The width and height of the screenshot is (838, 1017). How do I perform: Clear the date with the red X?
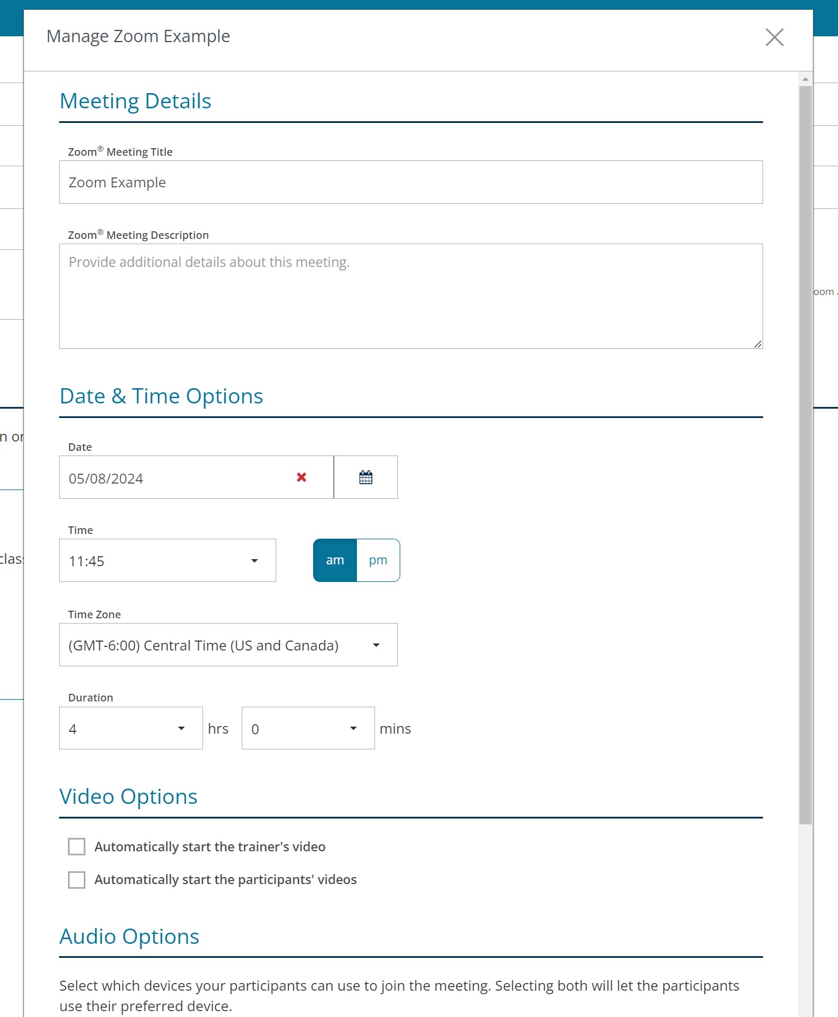[301, 477]
